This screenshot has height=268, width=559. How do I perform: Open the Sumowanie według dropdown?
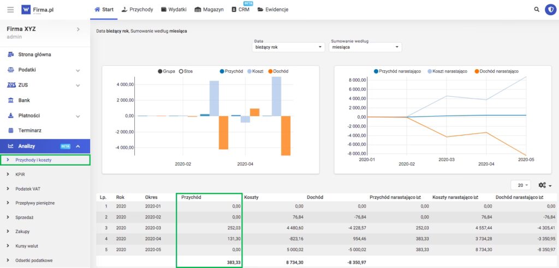[366, 47]
